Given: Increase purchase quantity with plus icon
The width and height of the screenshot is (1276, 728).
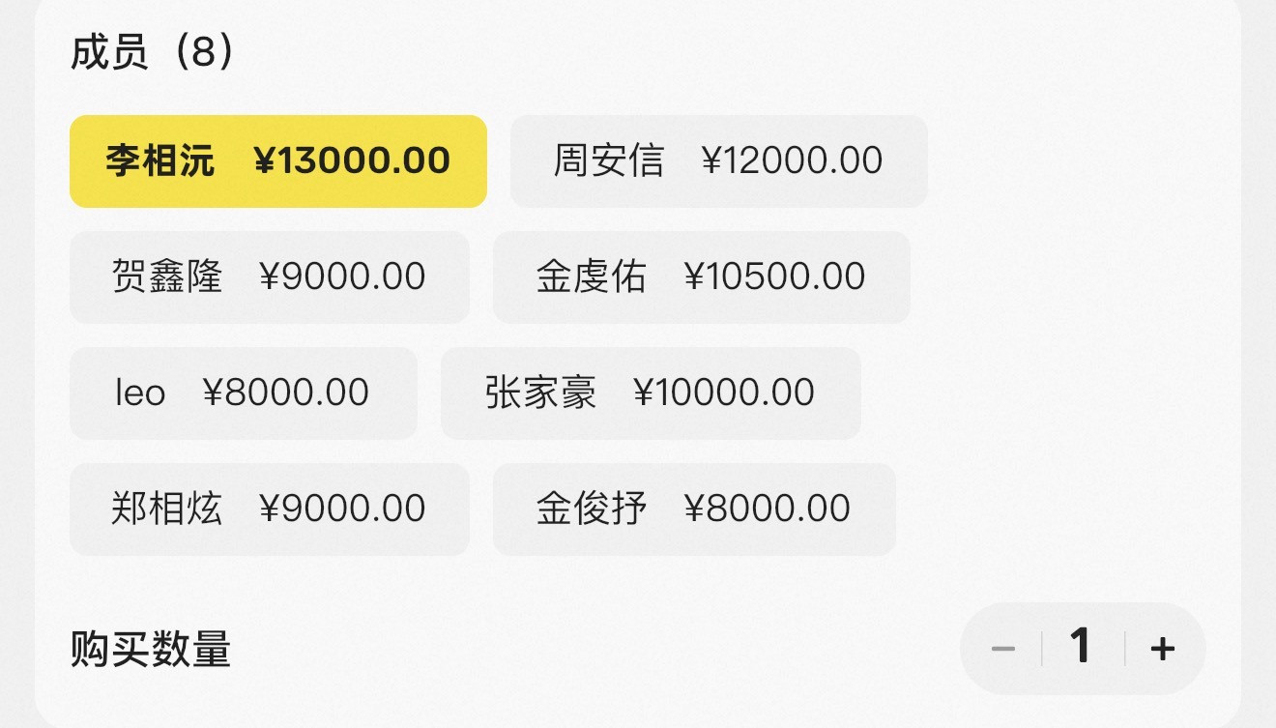Looking at the screenshot, I should (x=1163, y=648).
